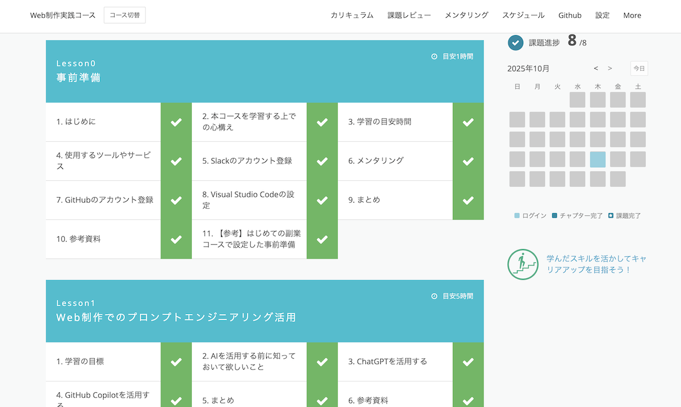The width and height of the screenshot is (681, 407).
Task: Open the 課題レビュー navigation item
Action: tap(409, 15)
